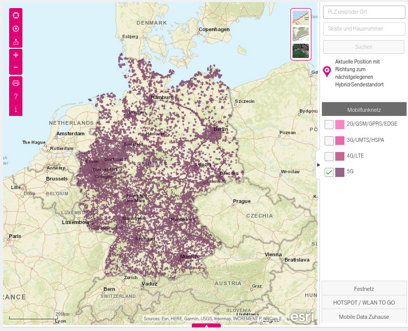Collapse the sidebar using the right-edge arrow

click(x=318, y=164)
